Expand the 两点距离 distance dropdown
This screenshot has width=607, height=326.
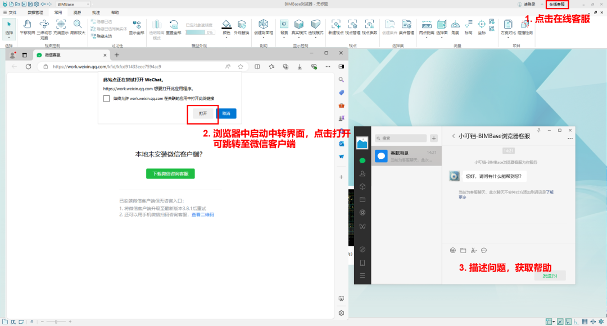[426, 38]
